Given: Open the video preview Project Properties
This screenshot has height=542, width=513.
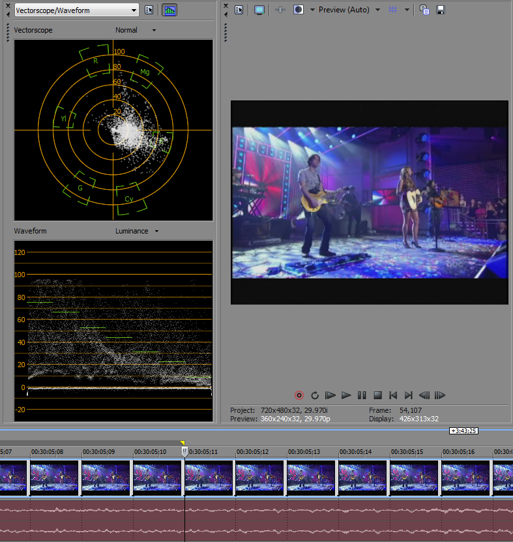Looking at the screenshot, I should tap(239, 10).
